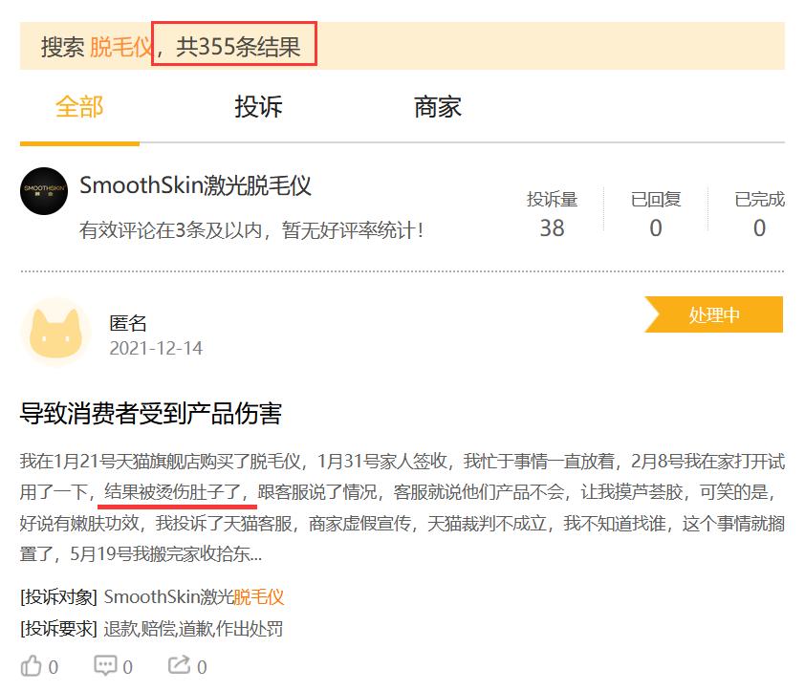
Task: Click the 投诉量 count of 38
Action: click(552, 227)
